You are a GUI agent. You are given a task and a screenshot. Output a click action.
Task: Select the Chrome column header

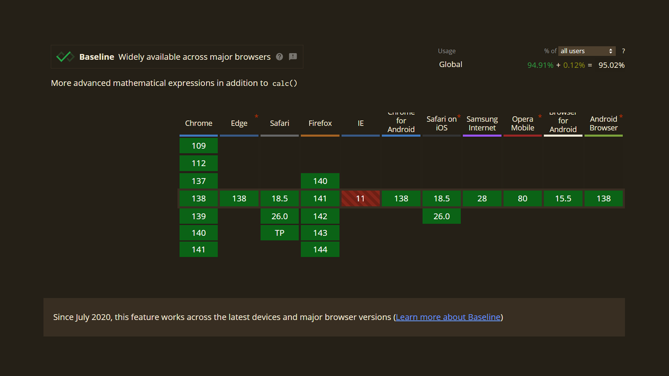[198, 123]
